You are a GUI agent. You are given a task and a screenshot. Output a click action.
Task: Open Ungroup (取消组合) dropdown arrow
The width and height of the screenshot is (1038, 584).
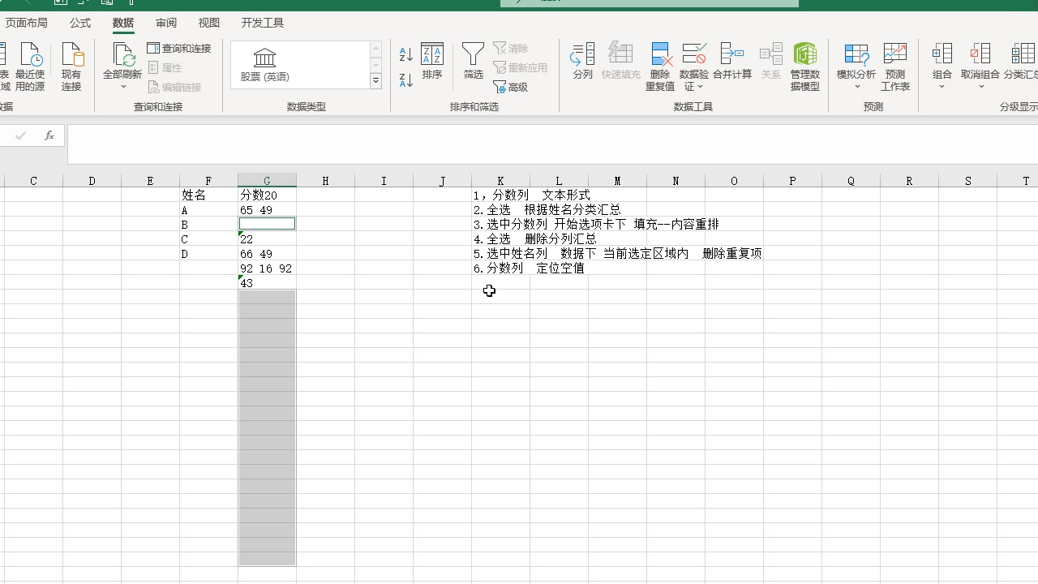(980, 87)
